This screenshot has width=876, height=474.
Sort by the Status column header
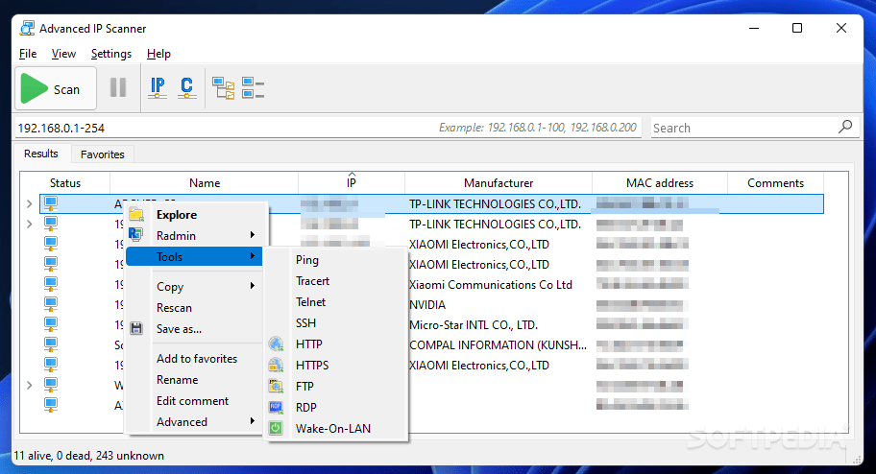[x=65, y=182]
